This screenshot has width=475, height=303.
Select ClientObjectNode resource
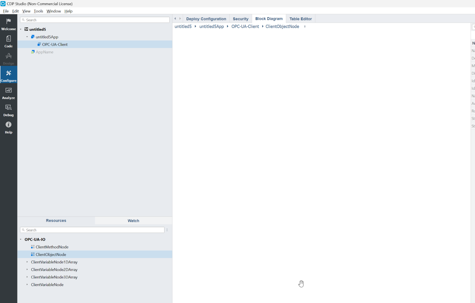coord(95,254)
